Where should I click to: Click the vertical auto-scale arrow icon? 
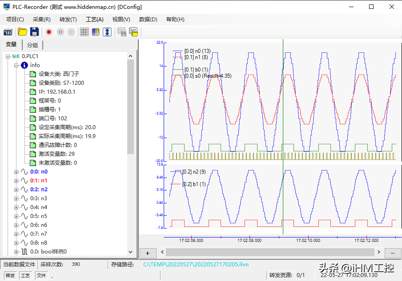107,32
